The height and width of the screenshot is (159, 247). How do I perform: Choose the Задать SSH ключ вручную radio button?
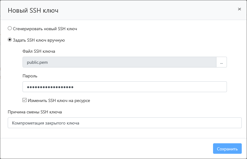click(10, 40)
